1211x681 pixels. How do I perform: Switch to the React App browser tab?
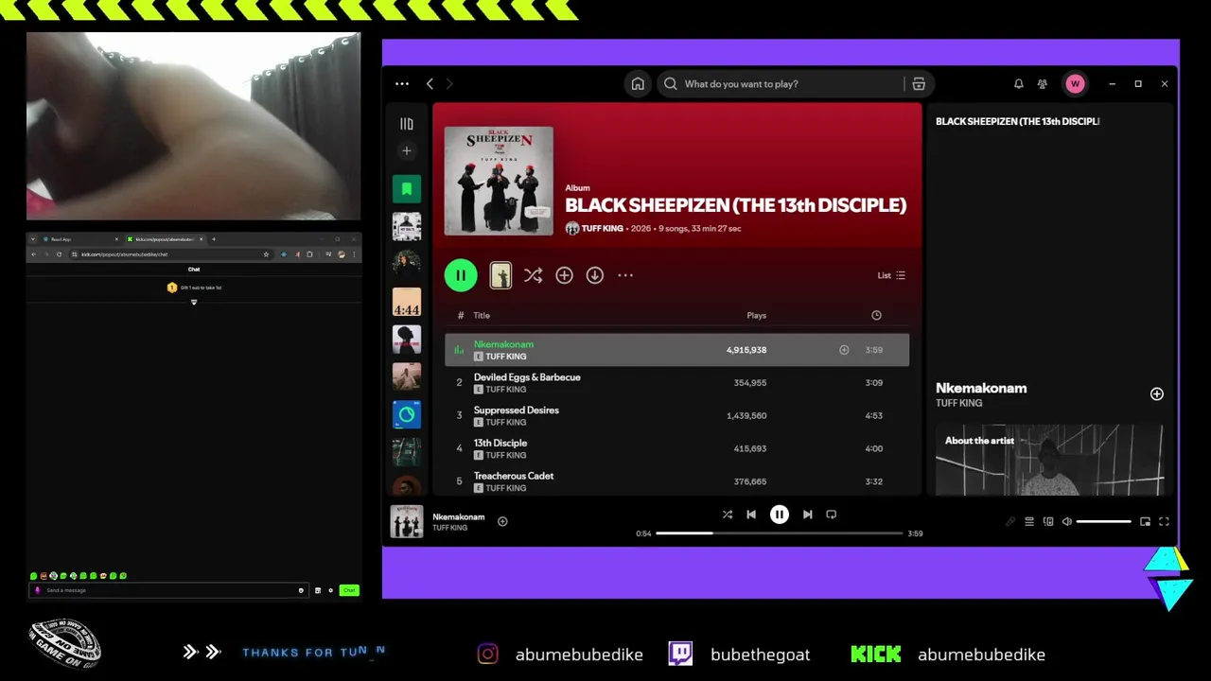79,239
